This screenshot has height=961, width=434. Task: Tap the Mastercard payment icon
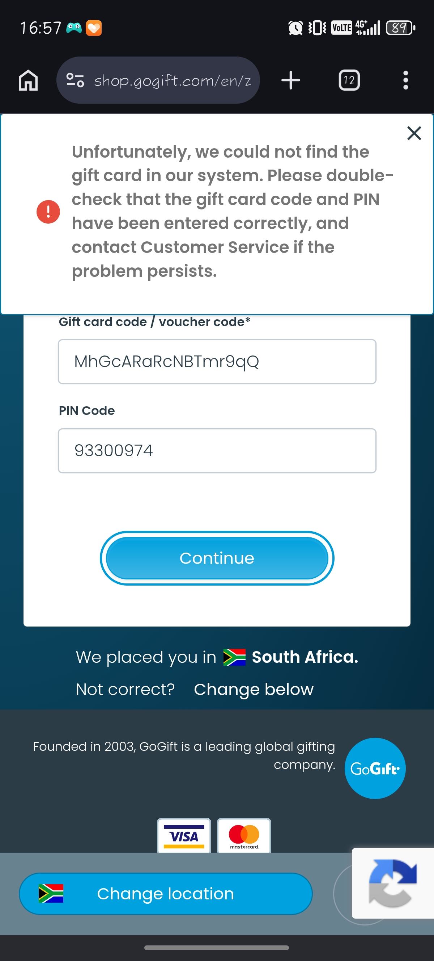[x=244, y=835]
